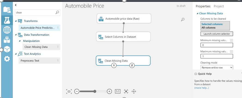Collapse the Data Transformation category
Screen dimensions: 242x98
click(x=16, y=35)
